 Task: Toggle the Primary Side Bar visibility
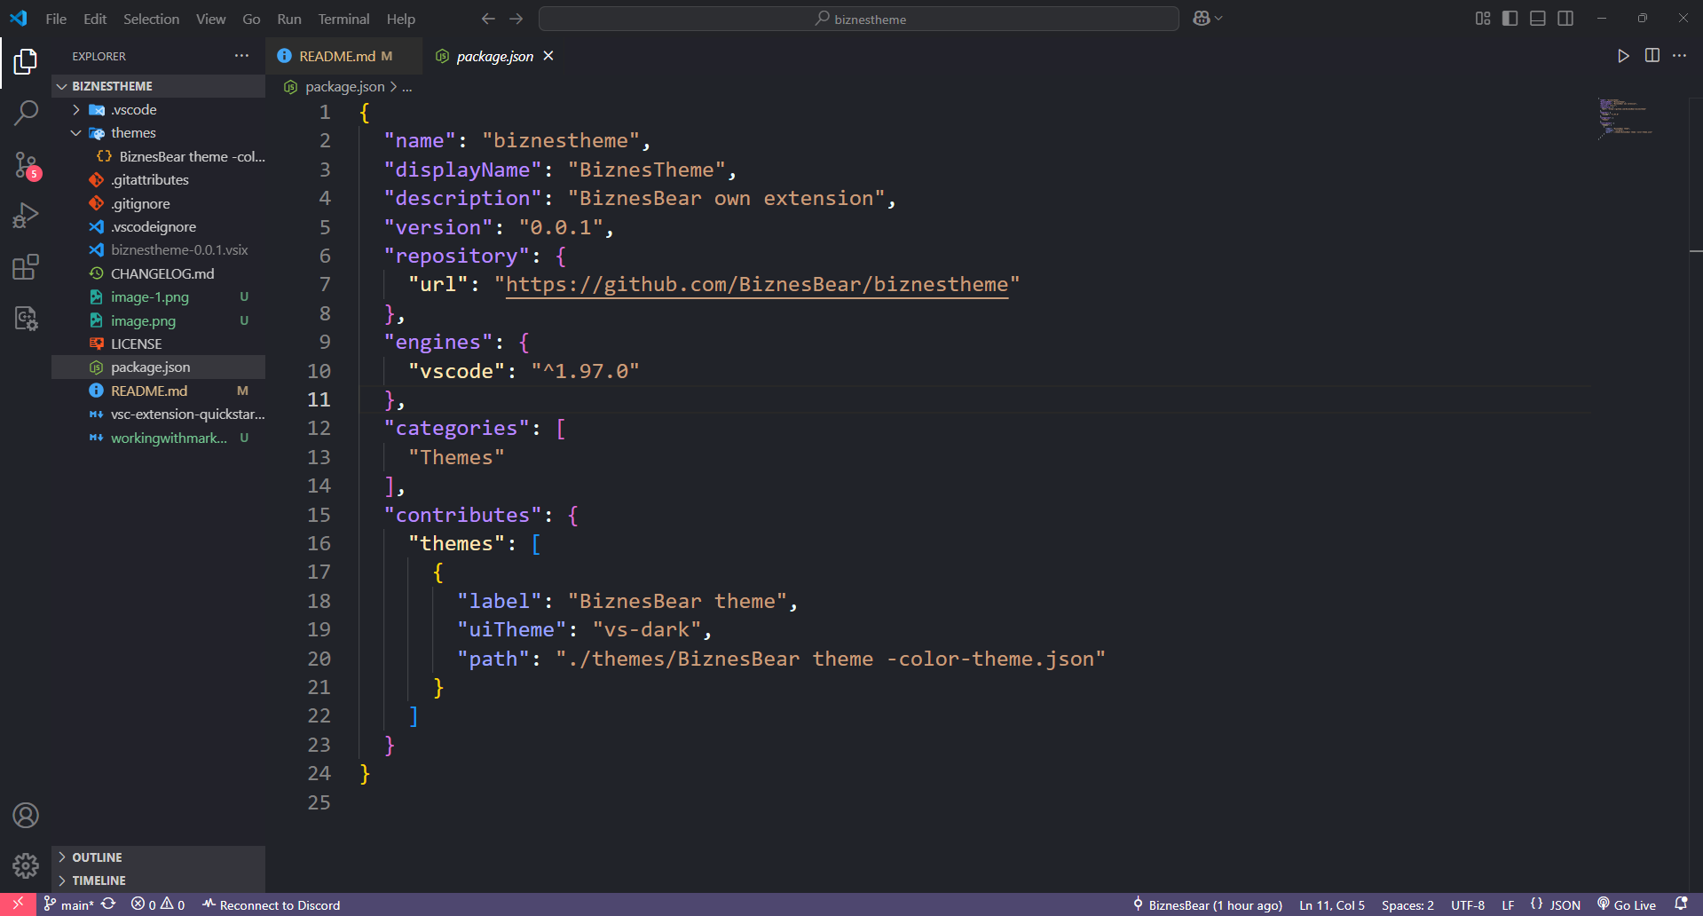tap(1510, 19)
